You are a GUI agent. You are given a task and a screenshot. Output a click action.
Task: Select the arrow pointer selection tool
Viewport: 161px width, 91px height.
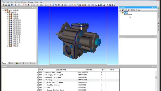click(x=54, y=5)
